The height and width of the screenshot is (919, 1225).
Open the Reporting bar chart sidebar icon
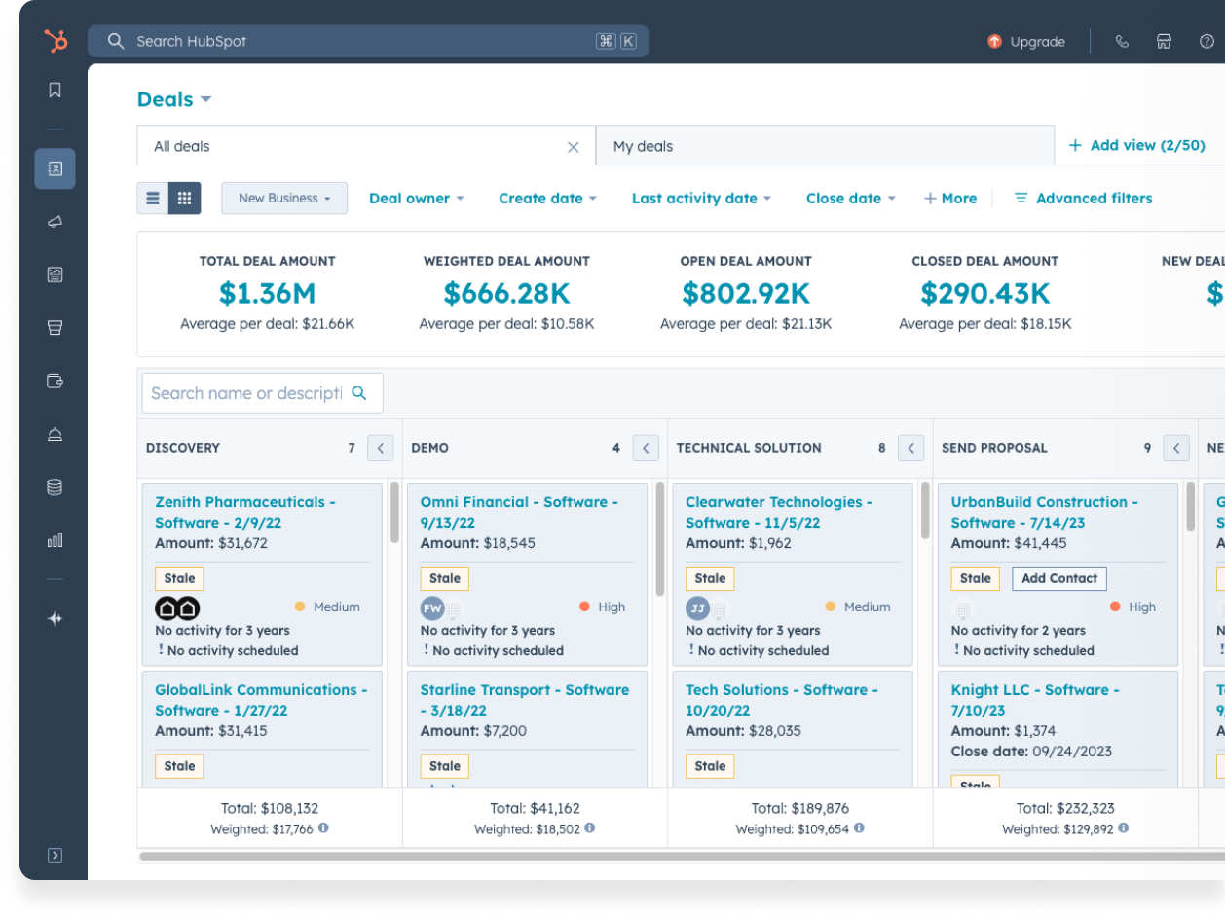(x=56, y=539)
